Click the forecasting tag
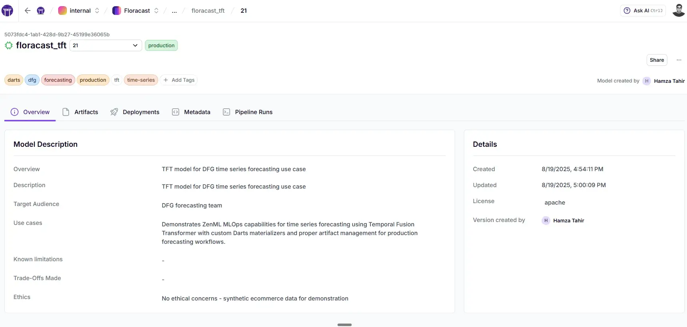Image resolution: width=687 pixels, height=327 pixels. [58, 80]
